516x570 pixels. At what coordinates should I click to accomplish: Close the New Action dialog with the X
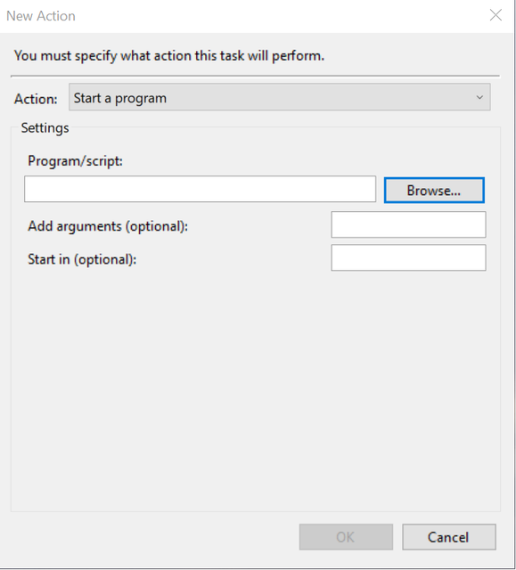point(496,15)
